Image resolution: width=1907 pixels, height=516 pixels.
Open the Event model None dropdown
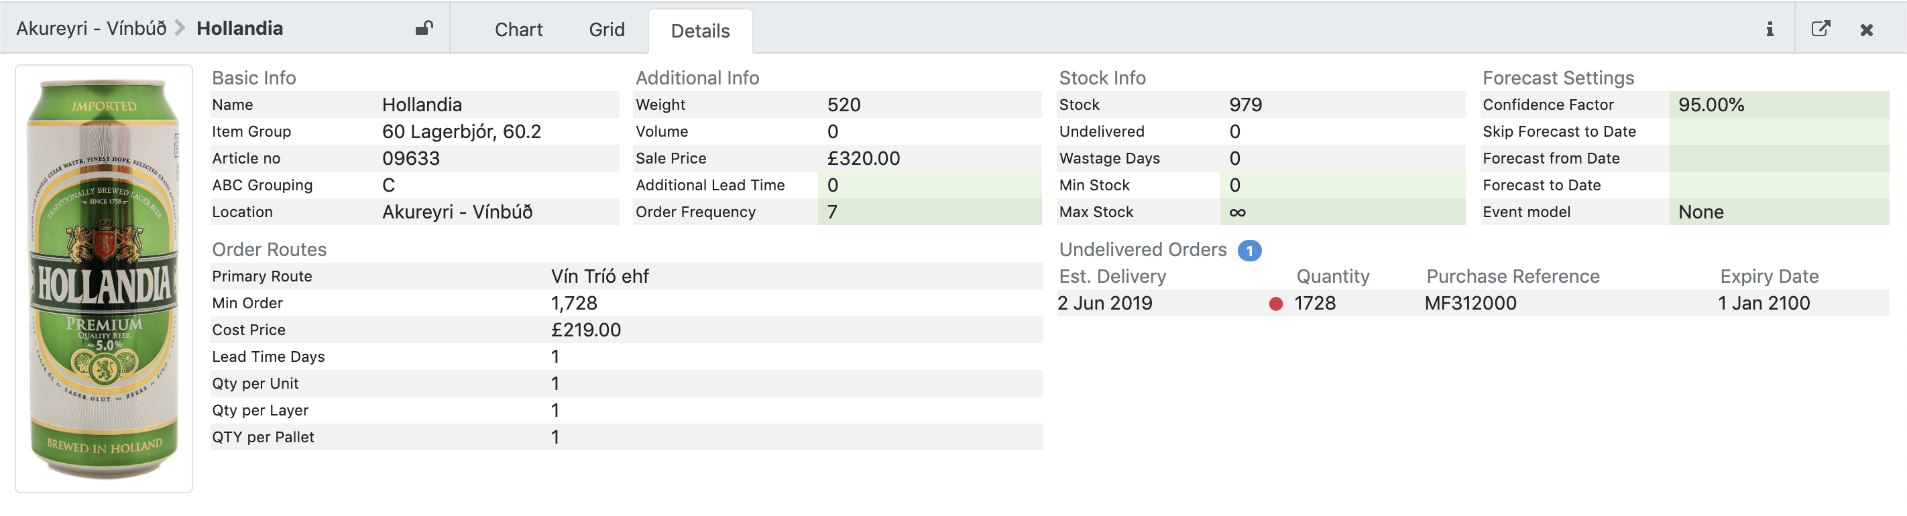coord(1779,212)
